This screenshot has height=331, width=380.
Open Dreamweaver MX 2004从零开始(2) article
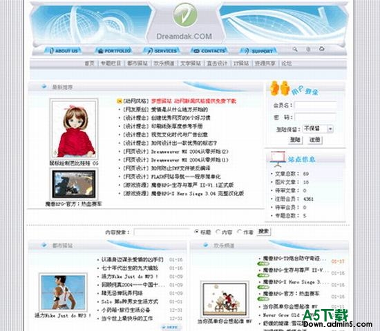190,152
